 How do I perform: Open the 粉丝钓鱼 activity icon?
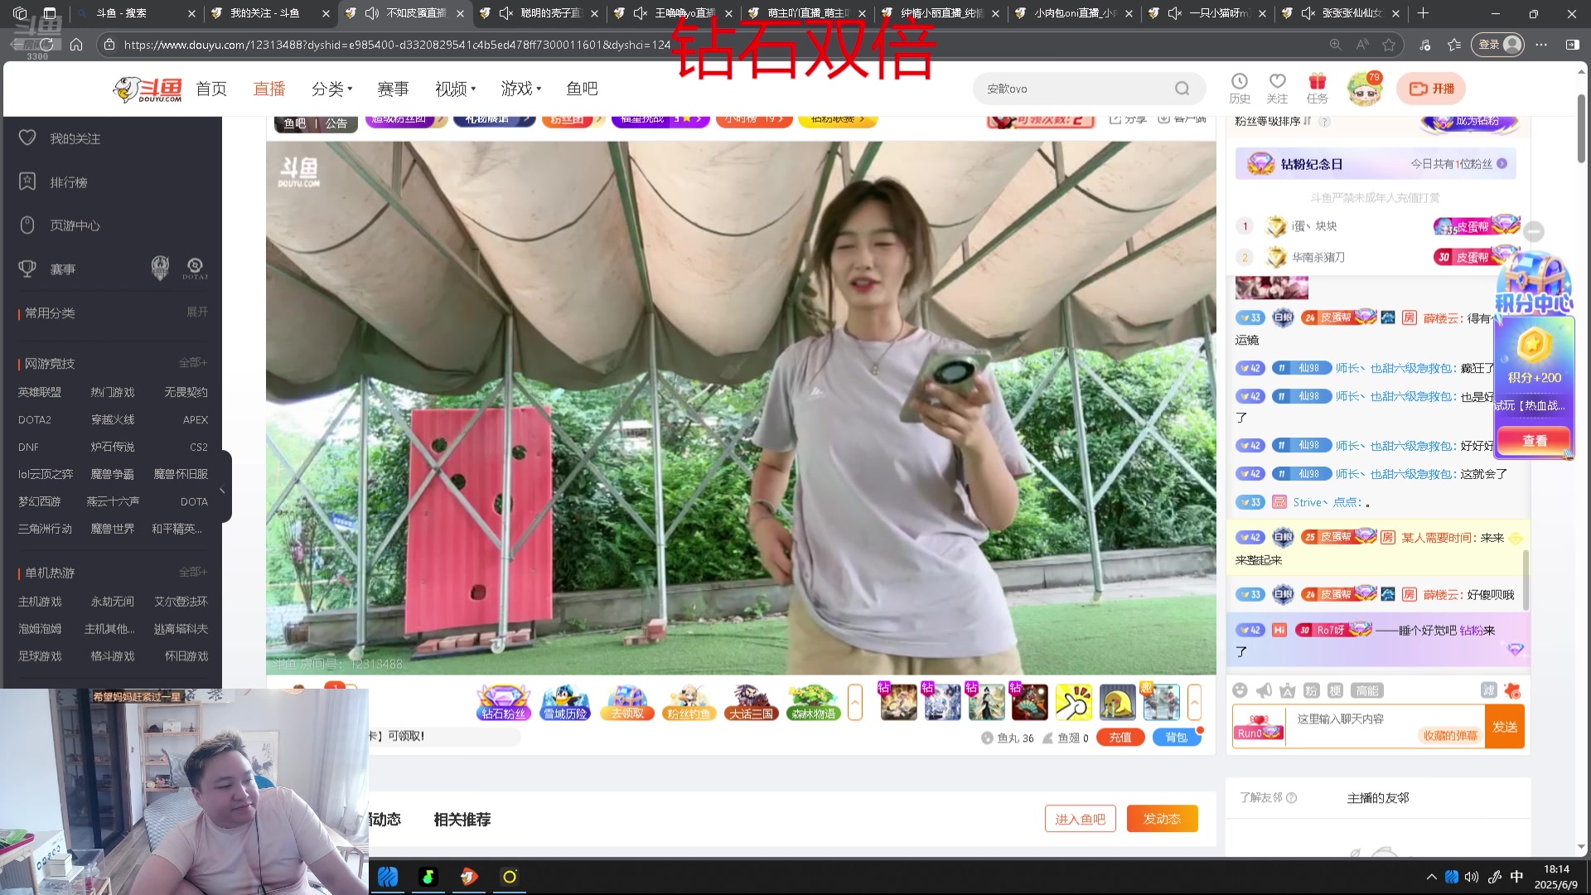coord(689,702)
